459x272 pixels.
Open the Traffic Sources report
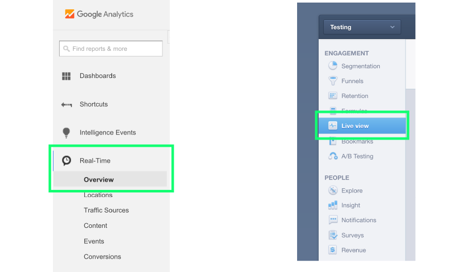[x=106, y=210]
